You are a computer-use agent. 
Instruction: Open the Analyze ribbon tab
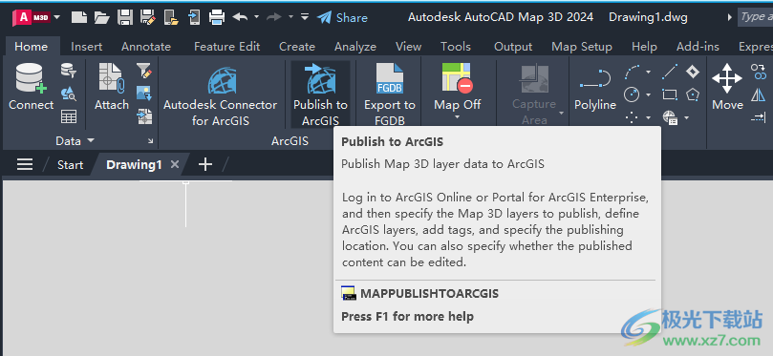pos(354,47)
